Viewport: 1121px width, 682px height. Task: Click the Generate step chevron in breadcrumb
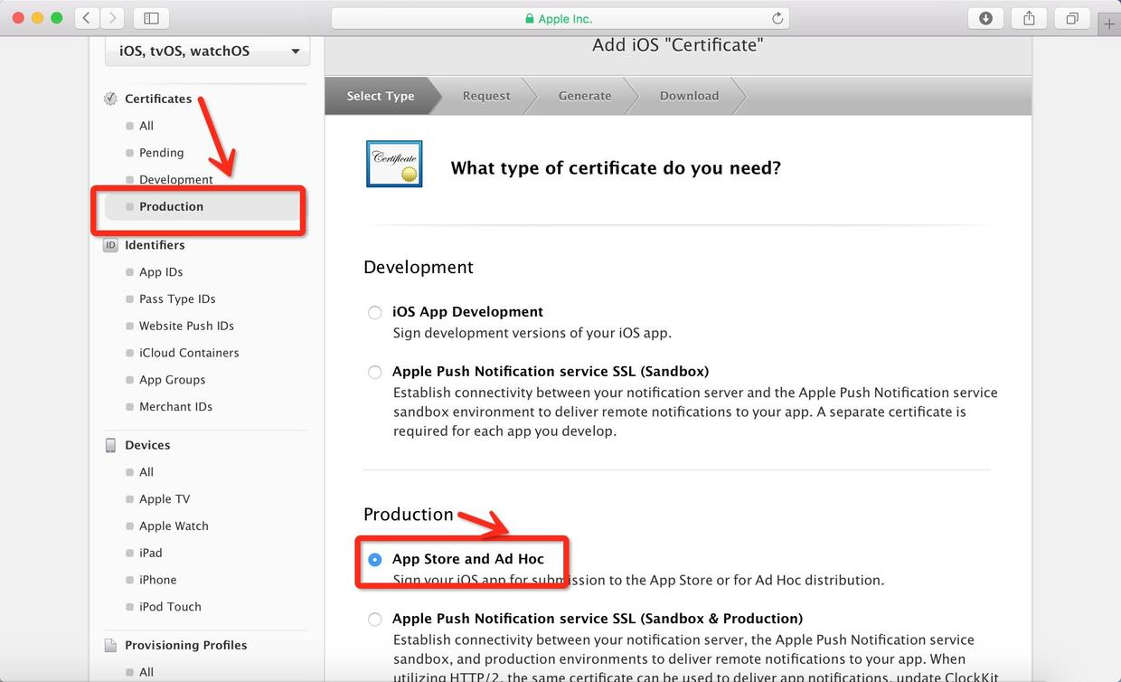coord(584,95)
